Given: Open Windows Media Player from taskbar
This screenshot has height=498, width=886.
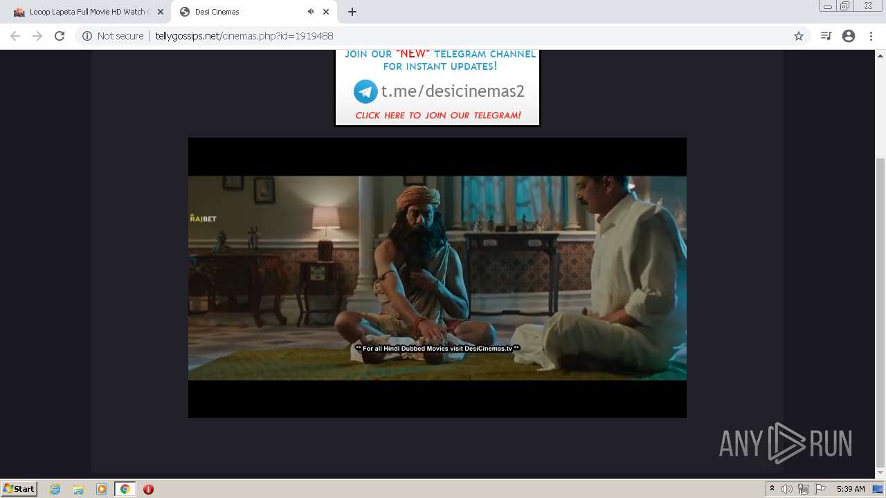Looking at the screenshot, I should tap(102, 489).
